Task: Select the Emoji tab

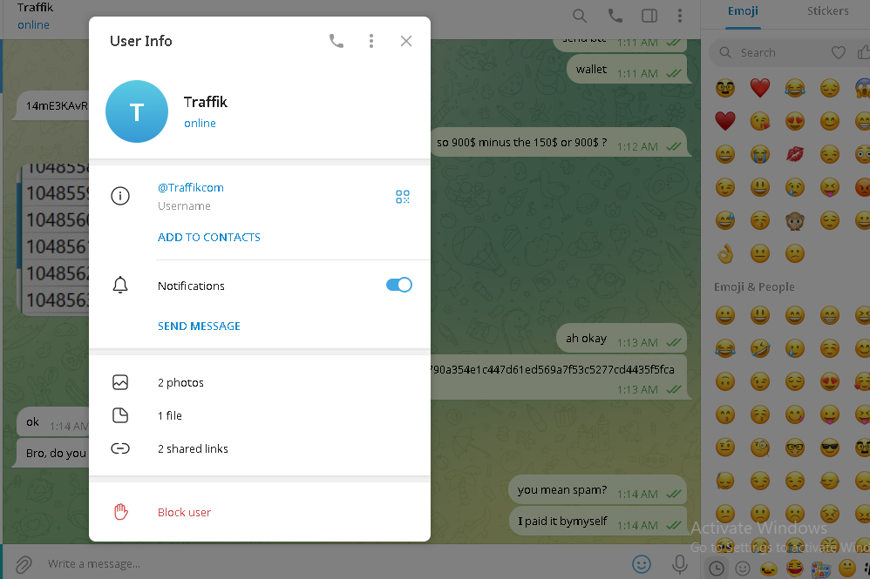Action: pyautogui.click(x=743, y=11)
